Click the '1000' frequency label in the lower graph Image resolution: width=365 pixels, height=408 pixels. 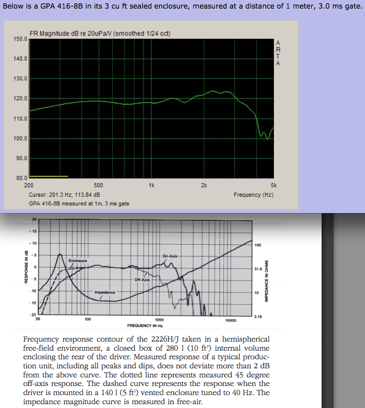click(159, 320)
